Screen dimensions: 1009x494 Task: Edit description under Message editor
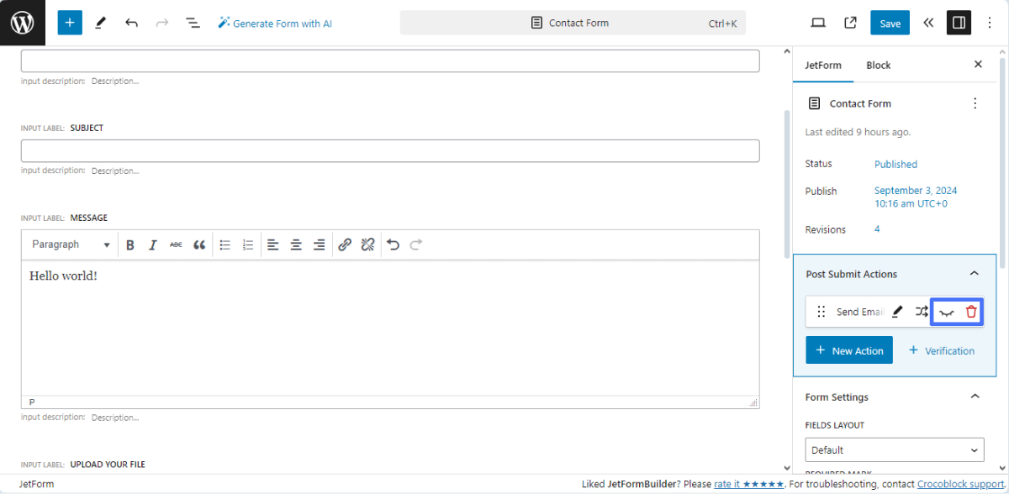[x=115, y=418]
